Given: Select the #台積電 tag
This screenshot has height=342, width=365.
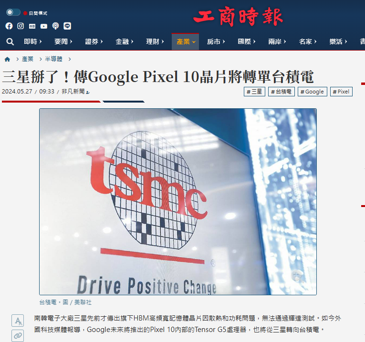Looking at the screenshot, I should pos(282,92).
